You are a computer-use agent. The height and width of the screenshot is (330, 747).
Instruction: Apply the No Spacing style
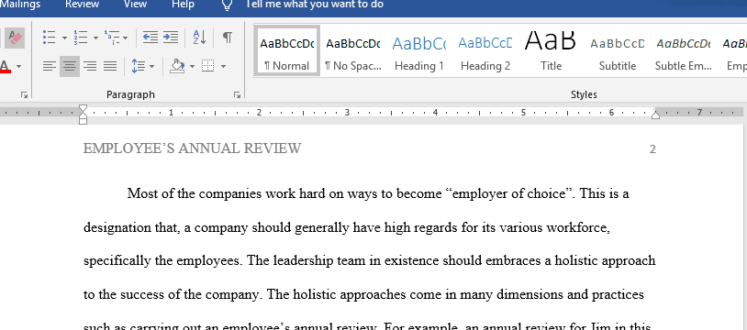tap(352, 50)
